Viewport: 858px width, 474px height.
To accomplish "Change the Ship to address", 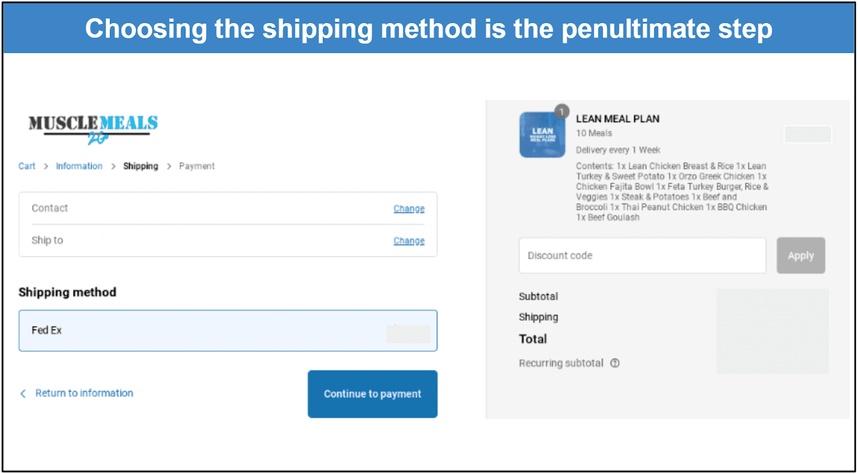I will [x=409, y=240].
